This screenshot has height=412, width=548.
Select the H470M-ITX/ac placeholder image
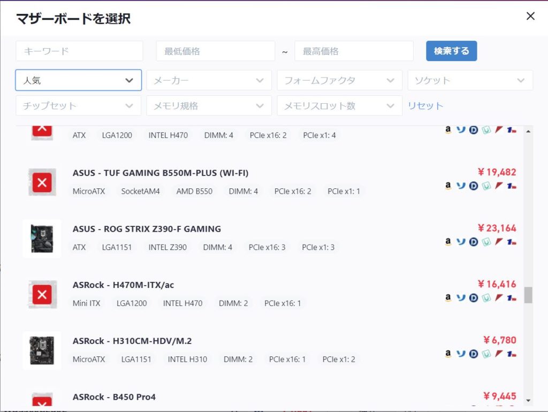42,295
